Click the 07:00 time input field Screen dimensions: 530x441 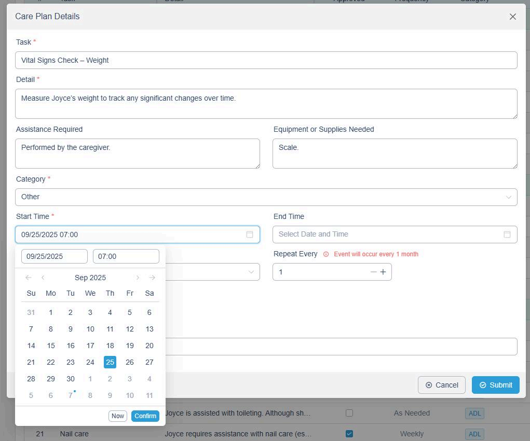click(x=126, y=256)
